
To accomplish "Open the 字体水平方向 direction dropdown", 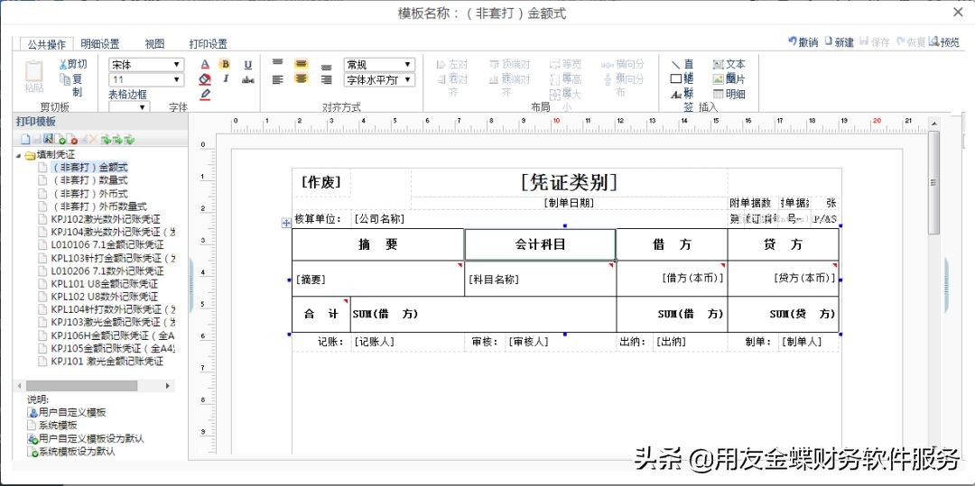I will pyautogui.click(x=379, y=79).
